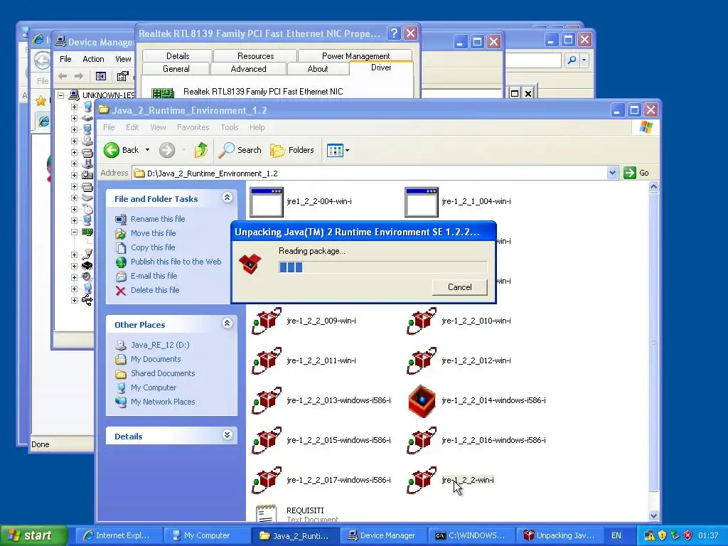Expand the address bar dropdown

point(612,173)
